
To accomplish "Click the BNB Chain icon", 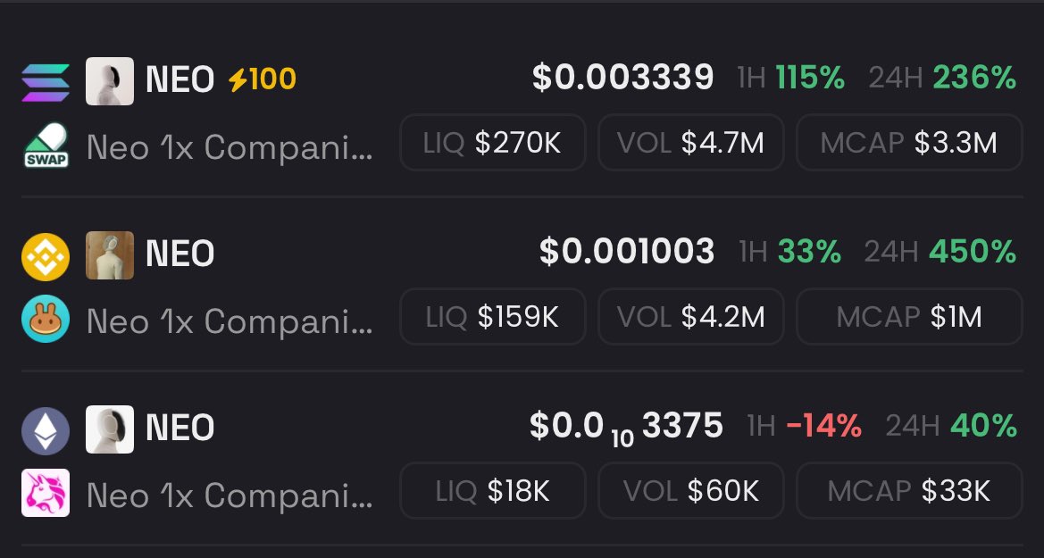I will click(45, 255).
